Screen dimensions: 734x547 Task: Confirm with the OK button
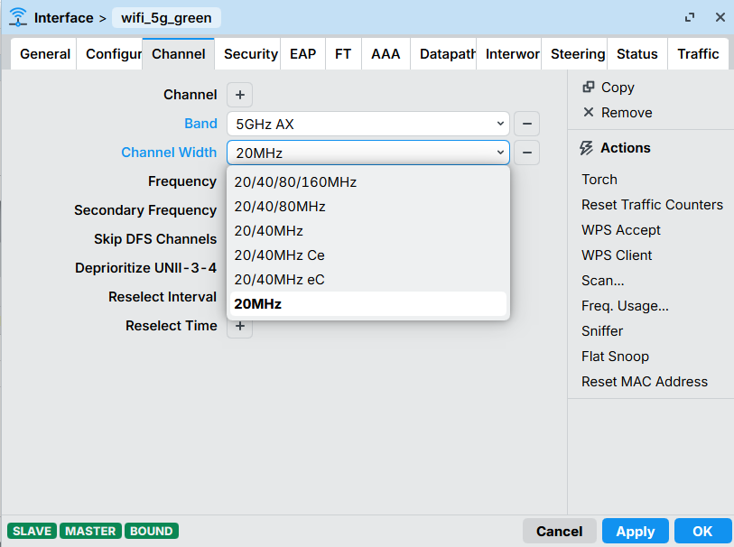pyautogui.click(x=702, y=531)
